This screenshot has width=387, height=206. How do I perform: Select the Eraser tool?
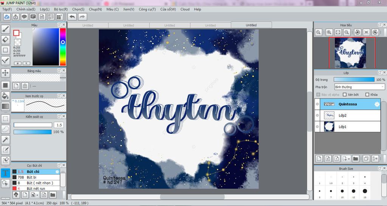coord(5,39)
